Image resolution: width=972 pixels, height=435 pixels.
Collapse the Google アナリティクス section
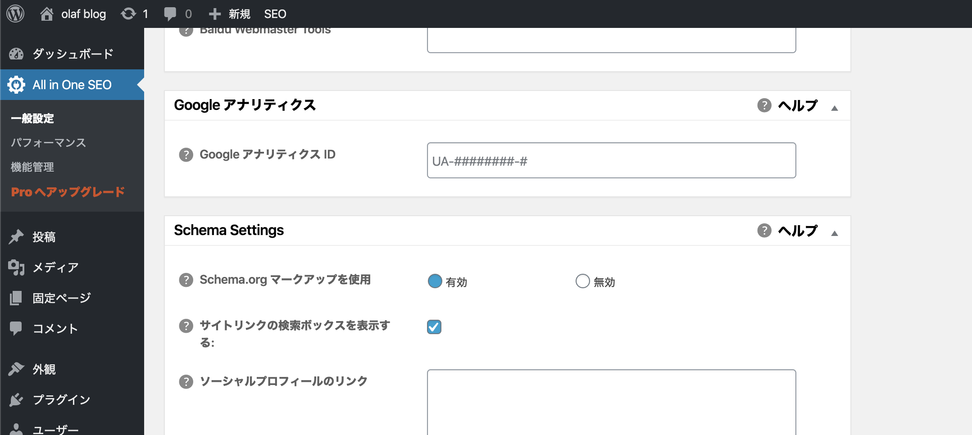(835, 108)
